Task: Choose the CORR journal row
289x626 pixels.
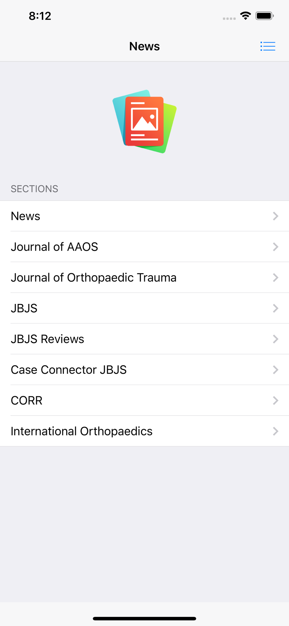Action: tap(144, 400)
